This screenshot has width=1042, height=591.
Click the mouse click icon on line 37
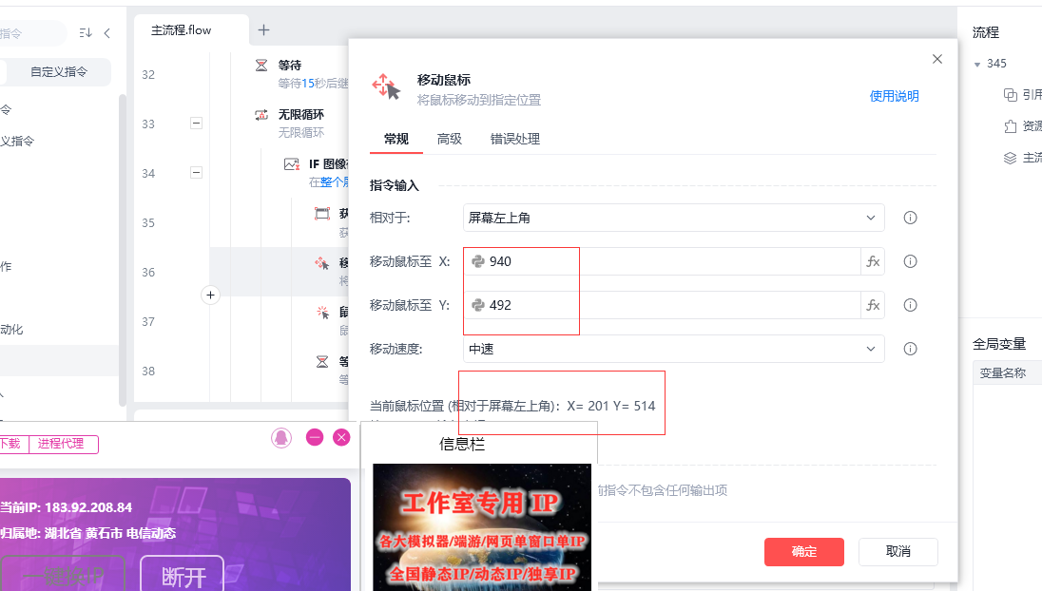[x=322, y=312]
